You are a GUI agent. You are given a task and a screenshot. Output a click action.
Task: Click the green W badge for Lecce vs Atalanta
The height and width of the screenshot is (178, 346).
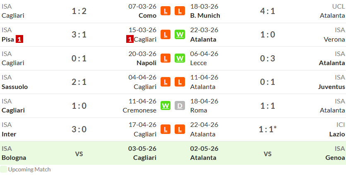[180, 58]
